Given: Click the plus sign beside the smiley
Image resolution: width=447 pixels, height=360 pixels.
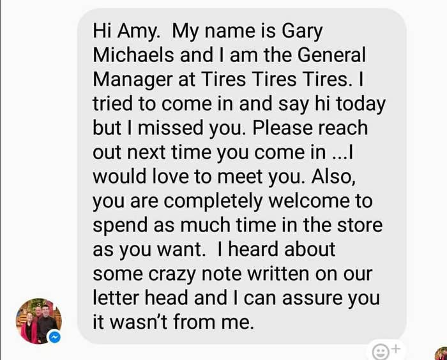Looking at the screenshot, I should pos(397,348).
